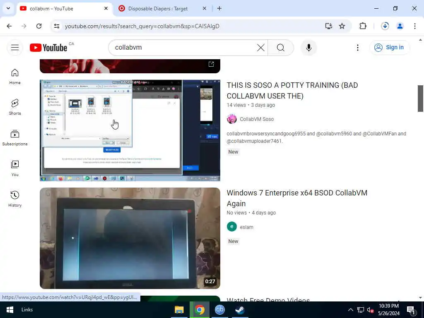Open the Windows 7 Enterprise BSOD video thumbnail
This screenshot has height=318, width=424.
click(130, 238)
